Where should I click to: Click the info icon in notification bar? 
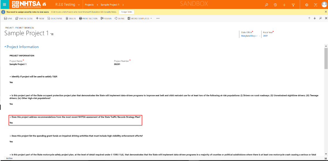point(3,12)
